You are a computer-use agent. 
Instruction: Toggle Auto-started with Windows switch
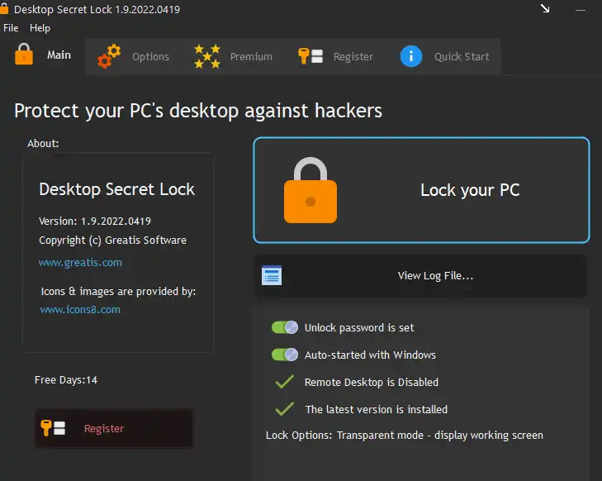click(284, 355)
